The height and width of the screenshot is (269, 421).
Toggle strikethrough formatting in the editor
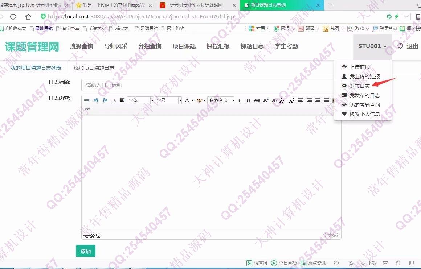point(257,100)
